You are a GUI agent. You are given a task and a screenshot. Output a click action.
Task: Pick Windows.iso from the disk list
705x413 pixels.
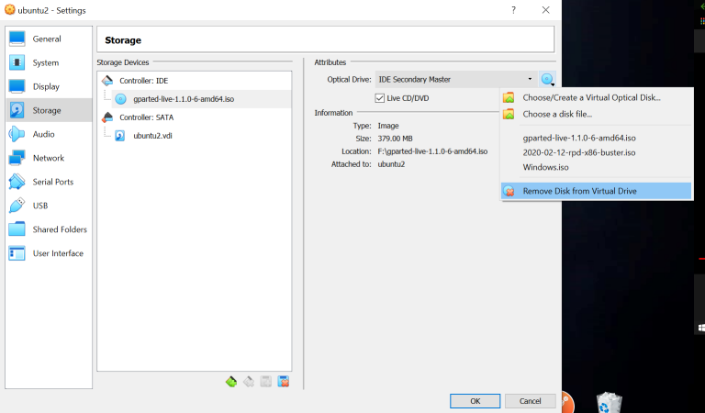[x=545, y=167]
